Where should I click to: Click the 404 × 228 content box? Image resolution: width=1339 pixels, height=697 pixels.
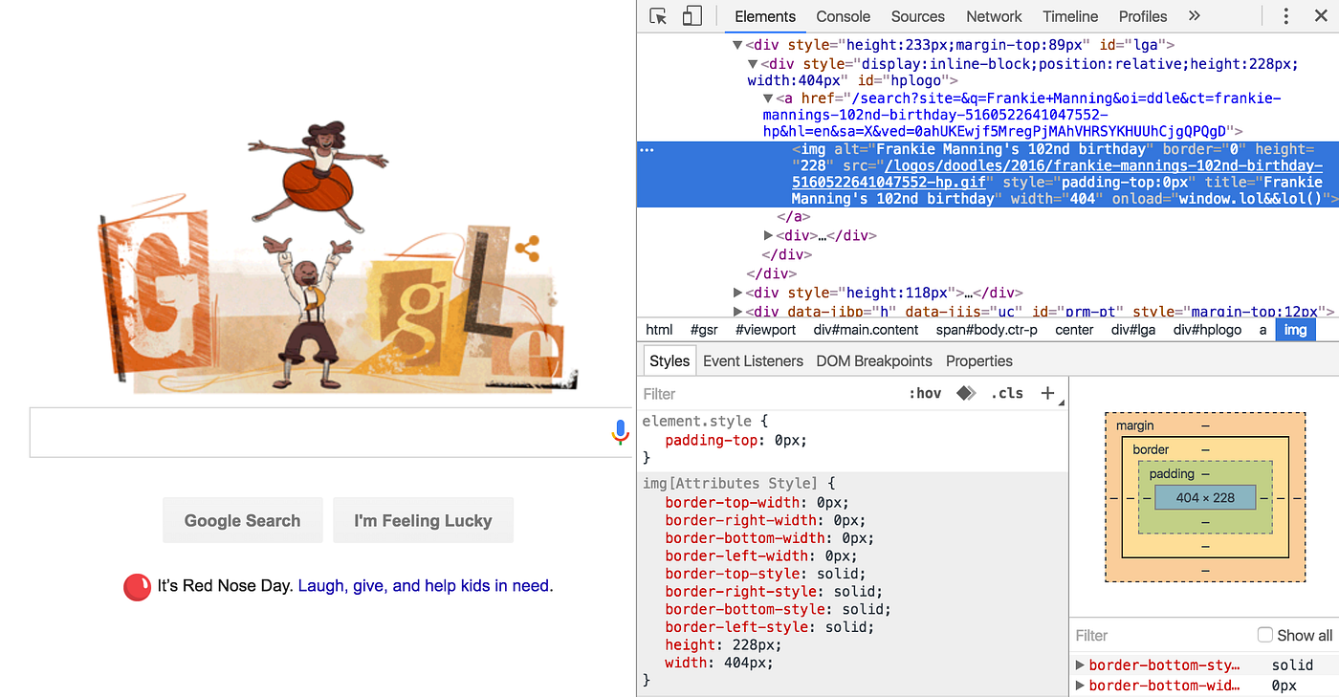[x=1205, y=497]
